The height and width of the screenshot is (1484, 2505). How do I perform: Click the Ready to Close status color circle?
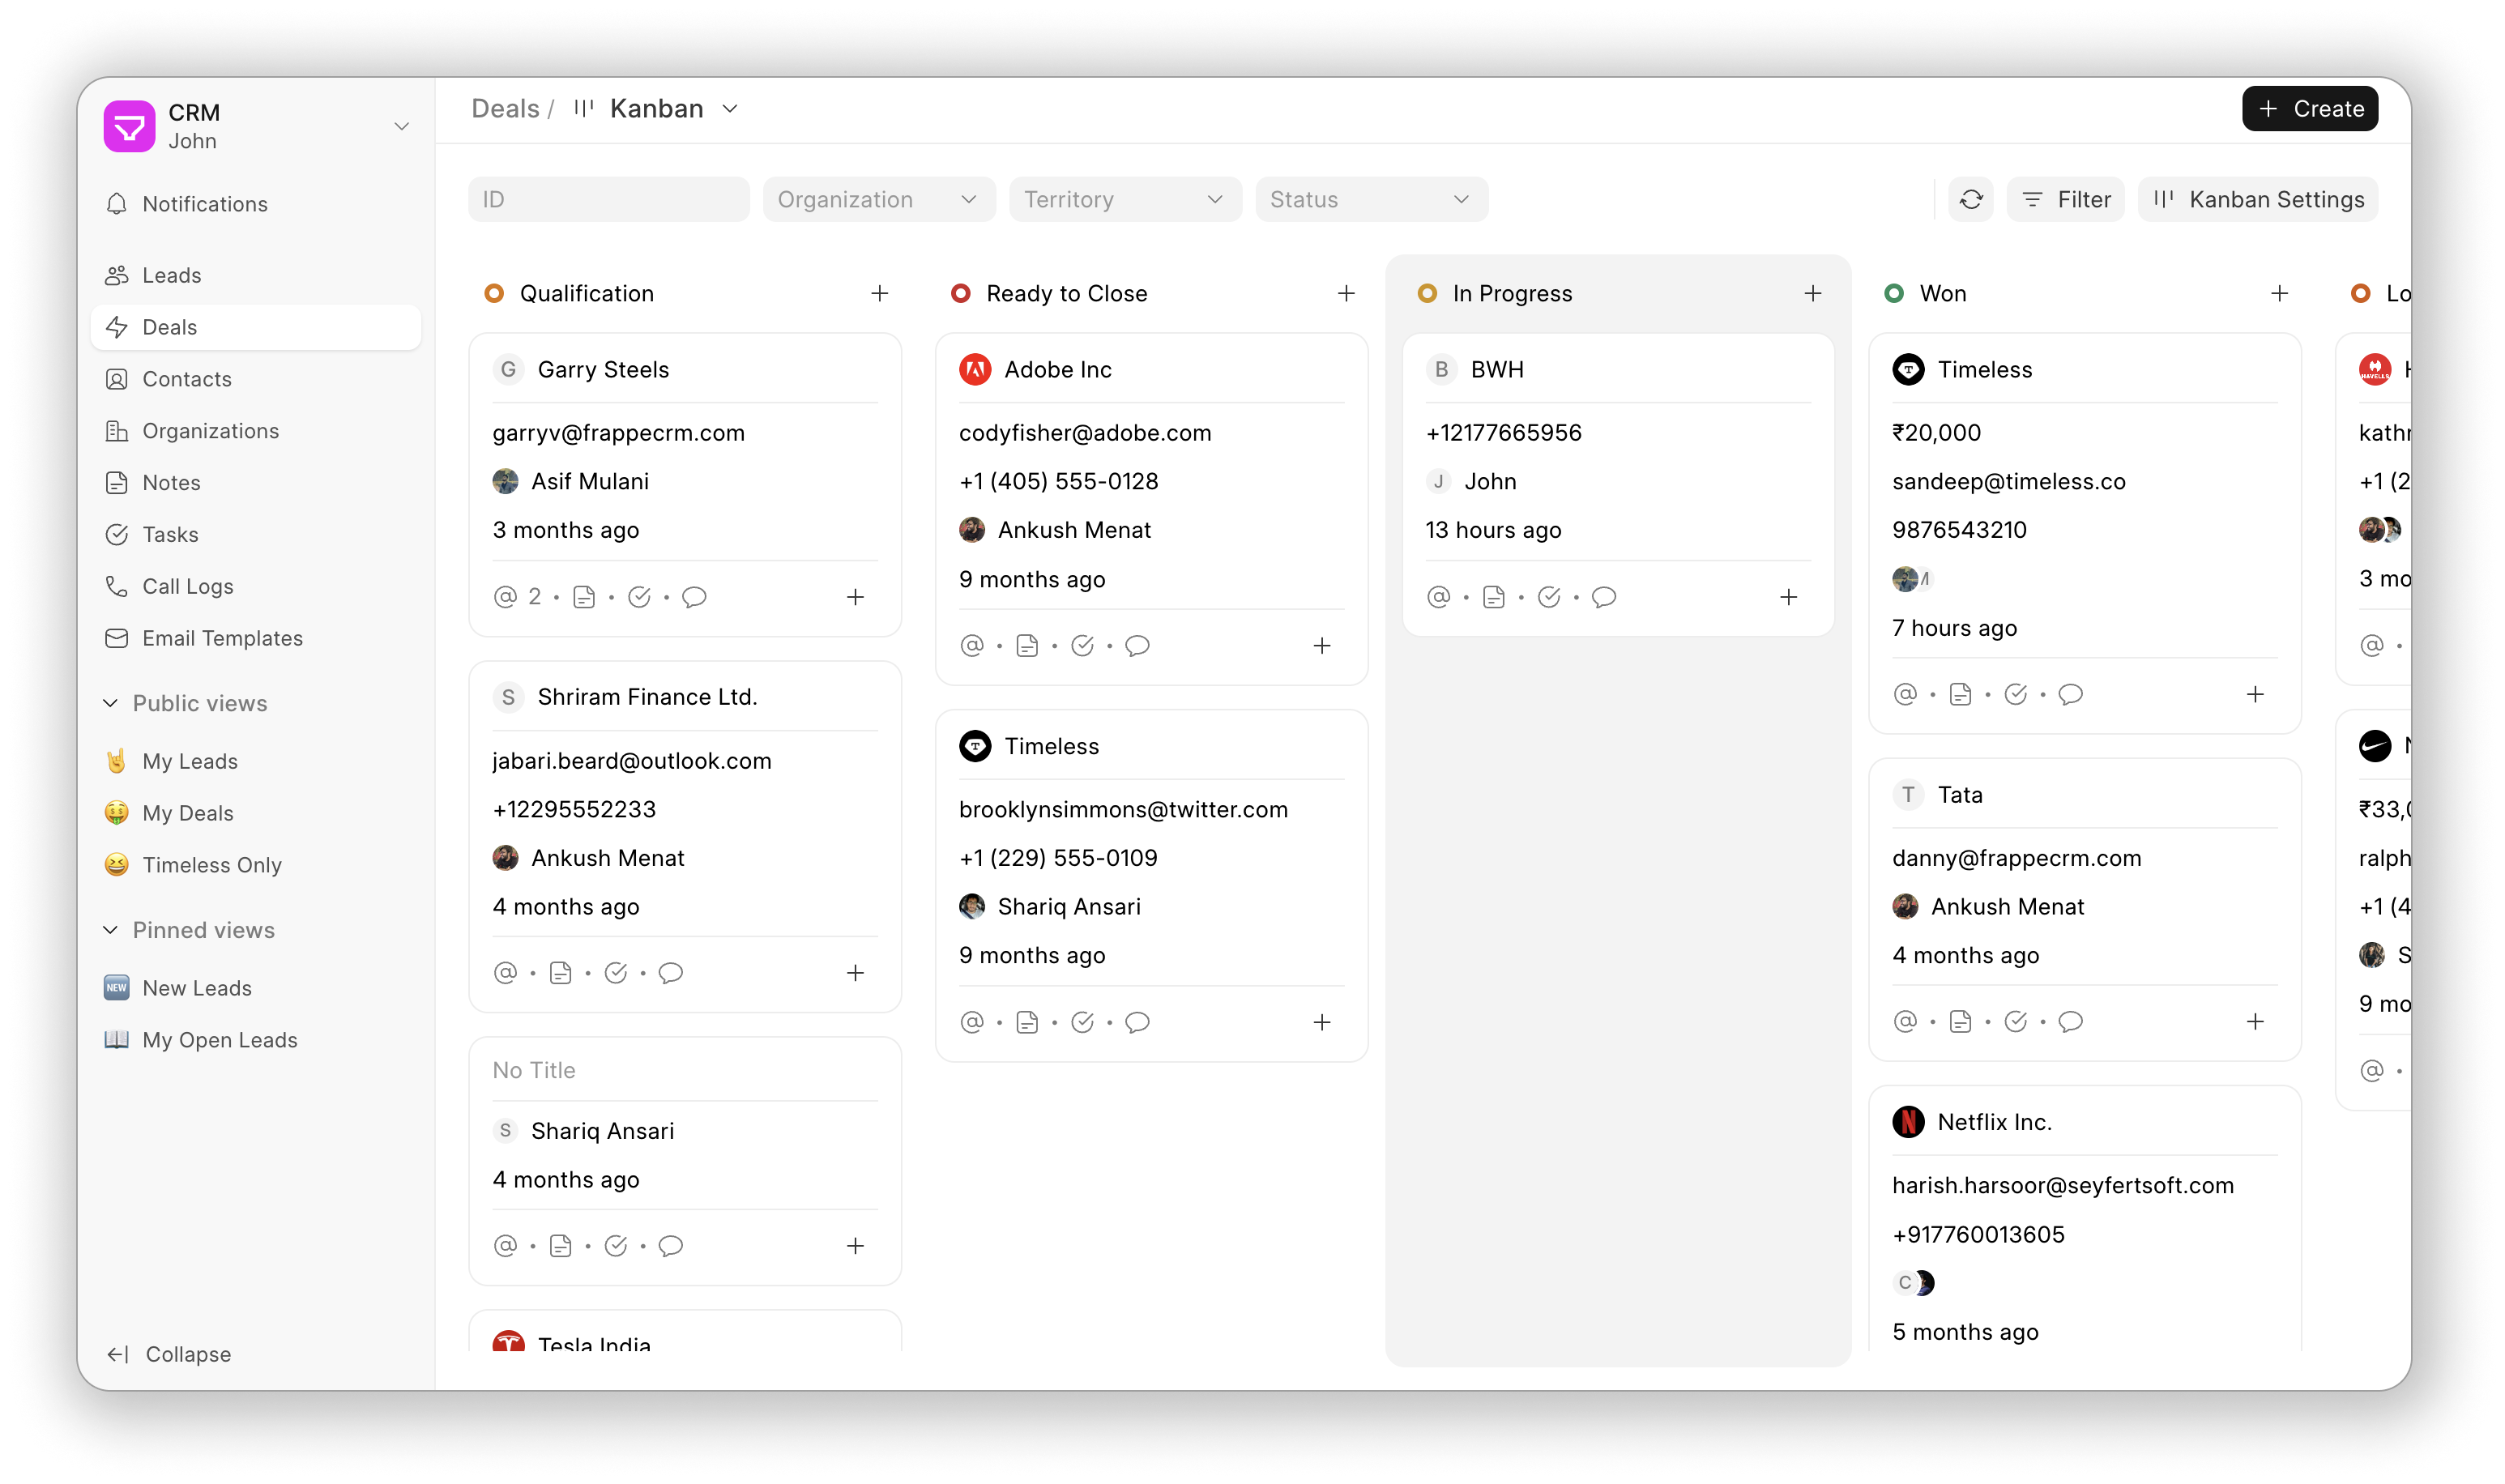[x=960, y=293]
